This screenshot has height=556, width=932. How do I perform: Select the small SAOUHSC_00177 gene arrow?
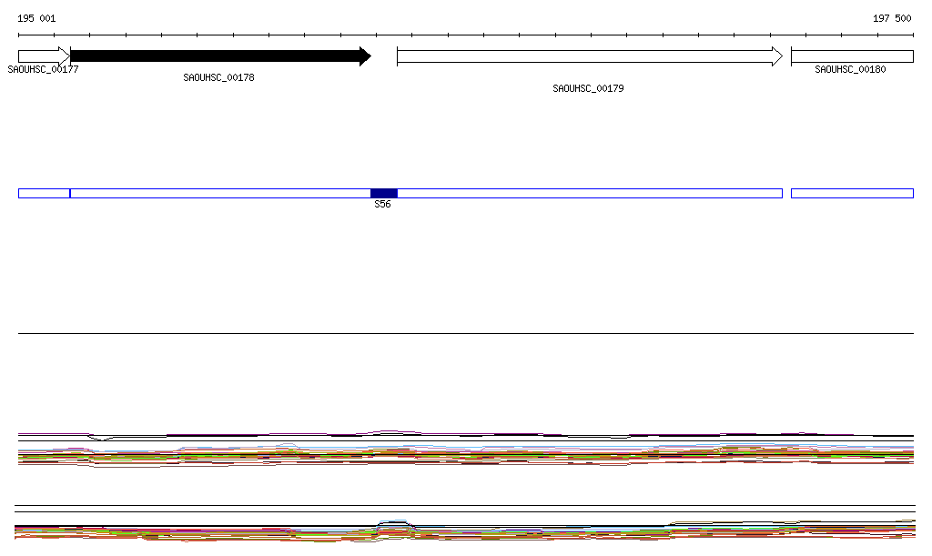[41, 56]
